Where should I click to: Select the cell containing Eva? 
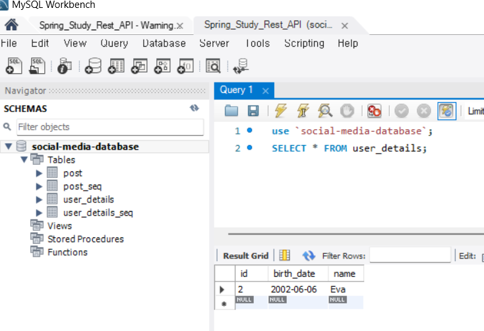[x=346, y=289]
